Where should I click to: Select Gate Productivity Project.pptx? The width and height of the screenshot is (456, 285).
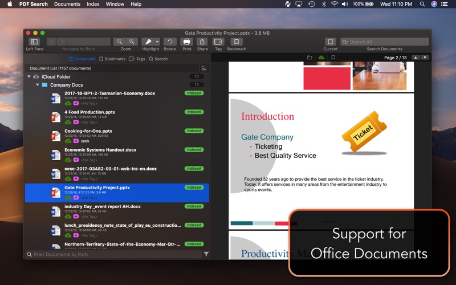[x=117, y=193]
